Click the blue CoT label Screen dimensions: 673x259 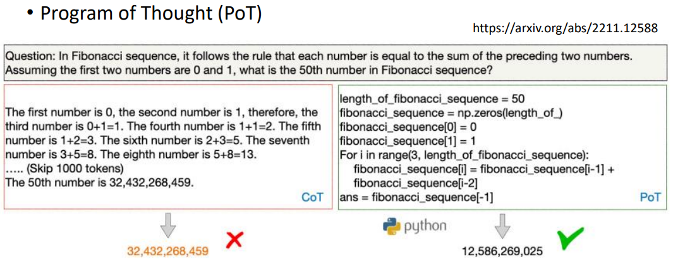(315, 197)
